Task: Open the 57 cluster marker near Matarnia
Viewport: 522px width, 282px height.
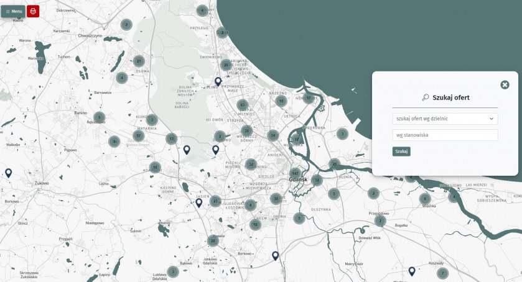Action: click(139, 135)
